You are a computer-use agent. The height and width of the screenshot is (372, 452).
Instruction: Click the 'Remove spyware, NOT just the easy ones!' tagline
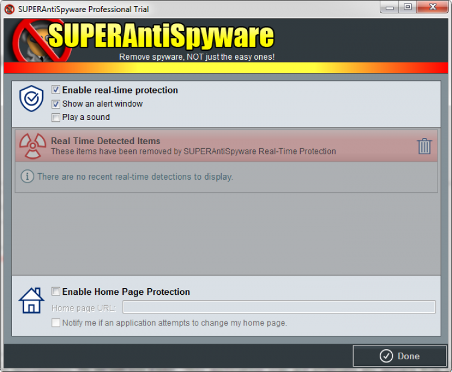[x=197, y=57]
